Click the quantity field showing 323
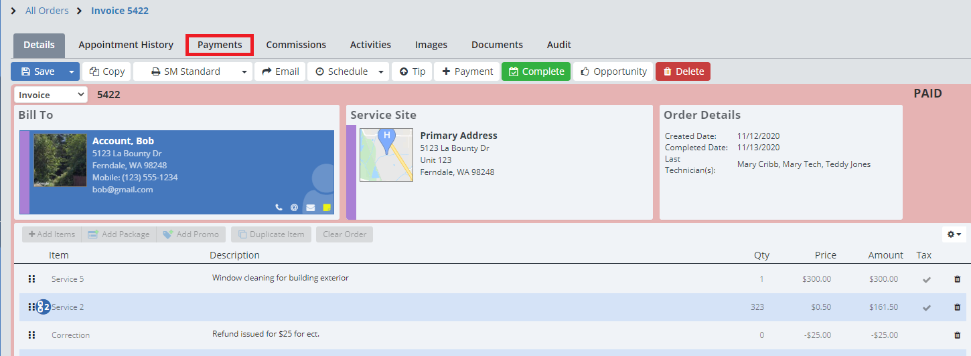 point(757,307)
